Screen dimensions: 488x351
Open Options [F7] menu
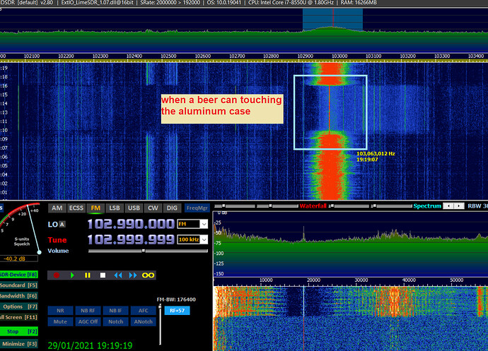(18, 307)
